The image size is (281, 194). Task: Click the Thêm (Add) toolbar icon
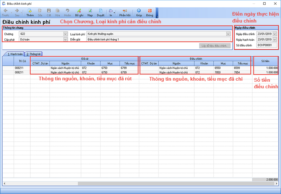tap(30, 13)
